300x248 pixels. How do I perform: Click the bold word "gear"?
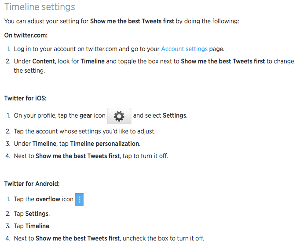[86, 115]
